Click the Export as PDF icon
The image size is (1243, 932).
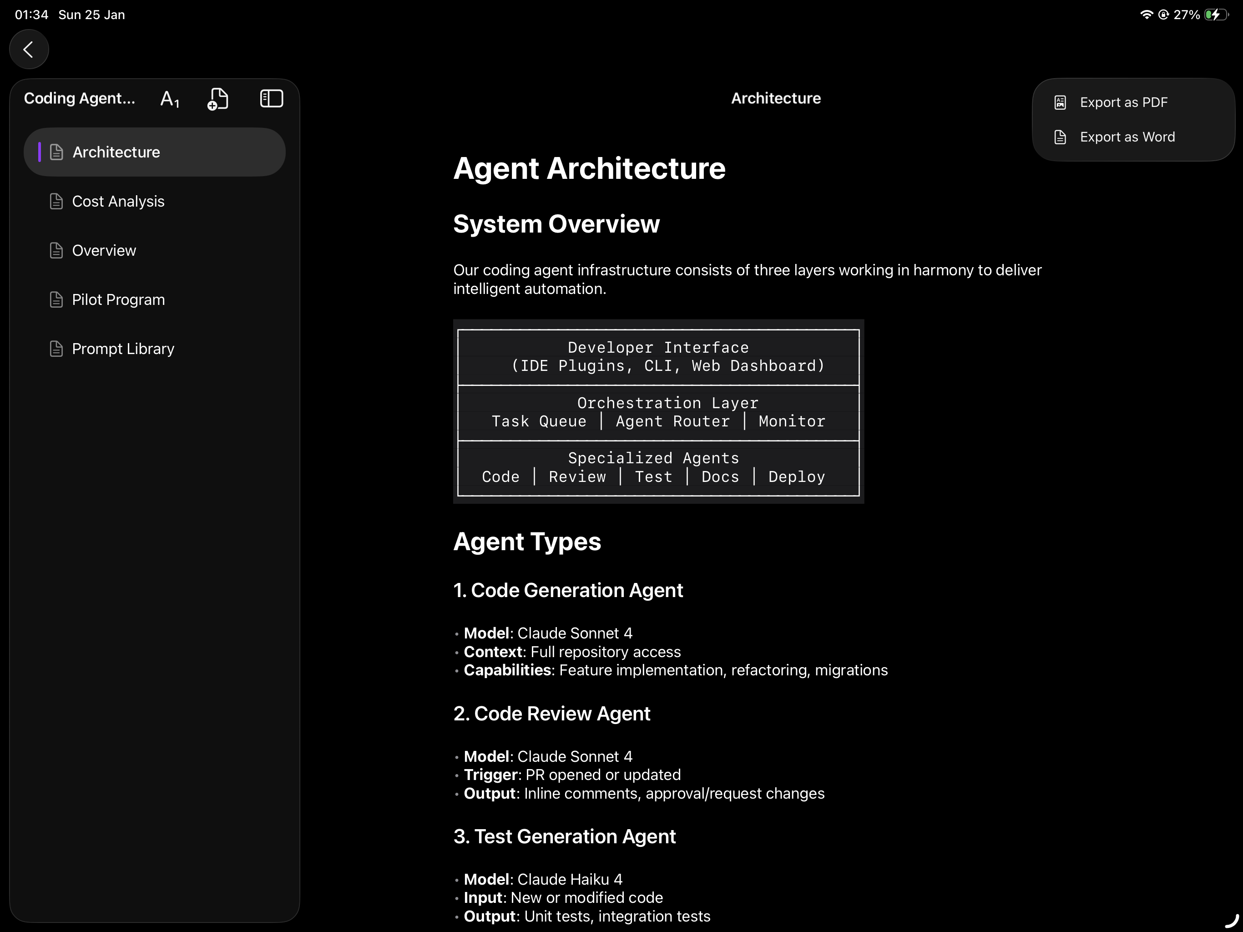tap(1060, 102)
